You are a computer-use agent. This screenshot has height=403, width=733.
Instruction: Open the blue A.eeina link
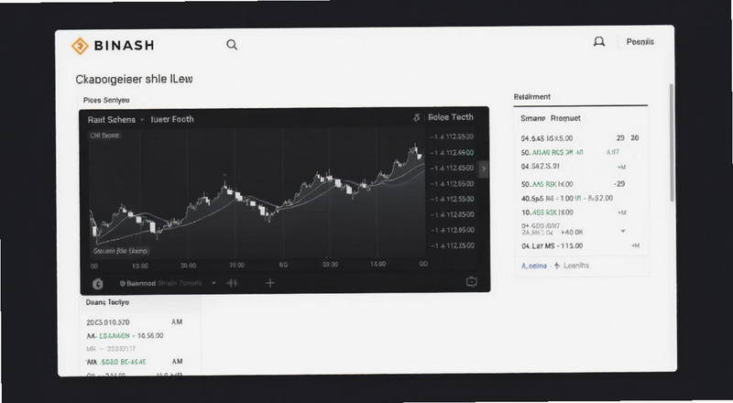tap(534, 266)
